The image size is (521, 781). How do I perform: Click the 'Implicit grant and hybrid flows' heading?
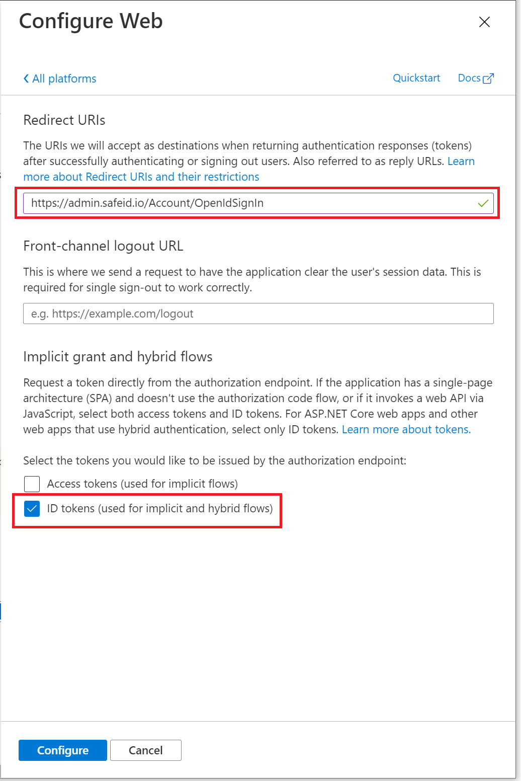118,356
